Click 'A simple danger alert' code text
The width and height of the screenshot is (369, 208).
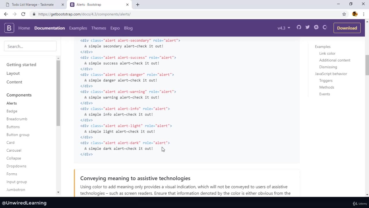(121, 80)
